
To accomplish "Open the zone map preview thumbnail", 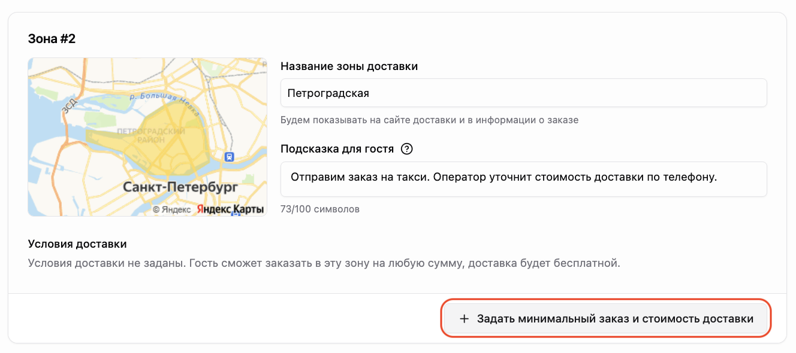I will point(147,137).
